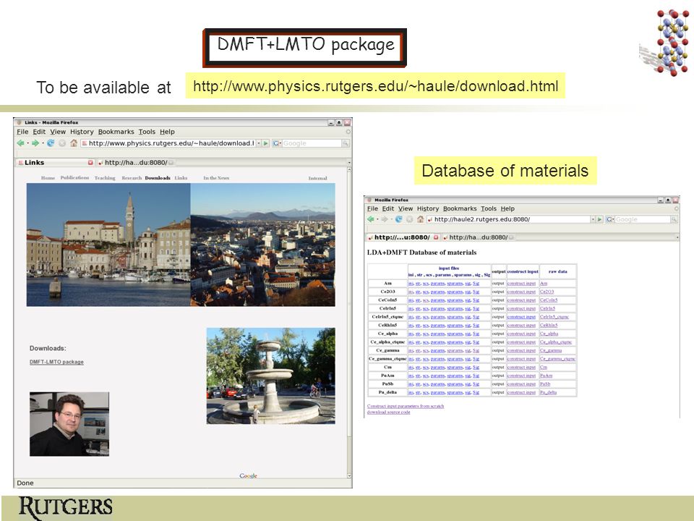Click the Links window address bar
This screenshot has width=694, height=521.
pyautogui.click(x=168, y=143)
